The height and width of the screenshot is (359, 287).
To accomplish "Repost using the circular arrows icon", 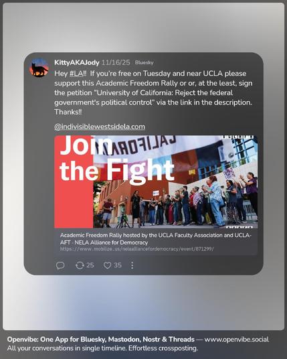I will pos(80,265).
